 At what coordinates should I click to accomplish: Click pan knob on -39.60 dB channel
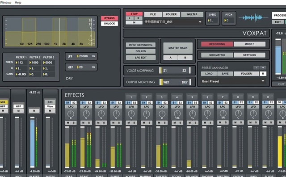pyautogui.click(x=116, y=114)
